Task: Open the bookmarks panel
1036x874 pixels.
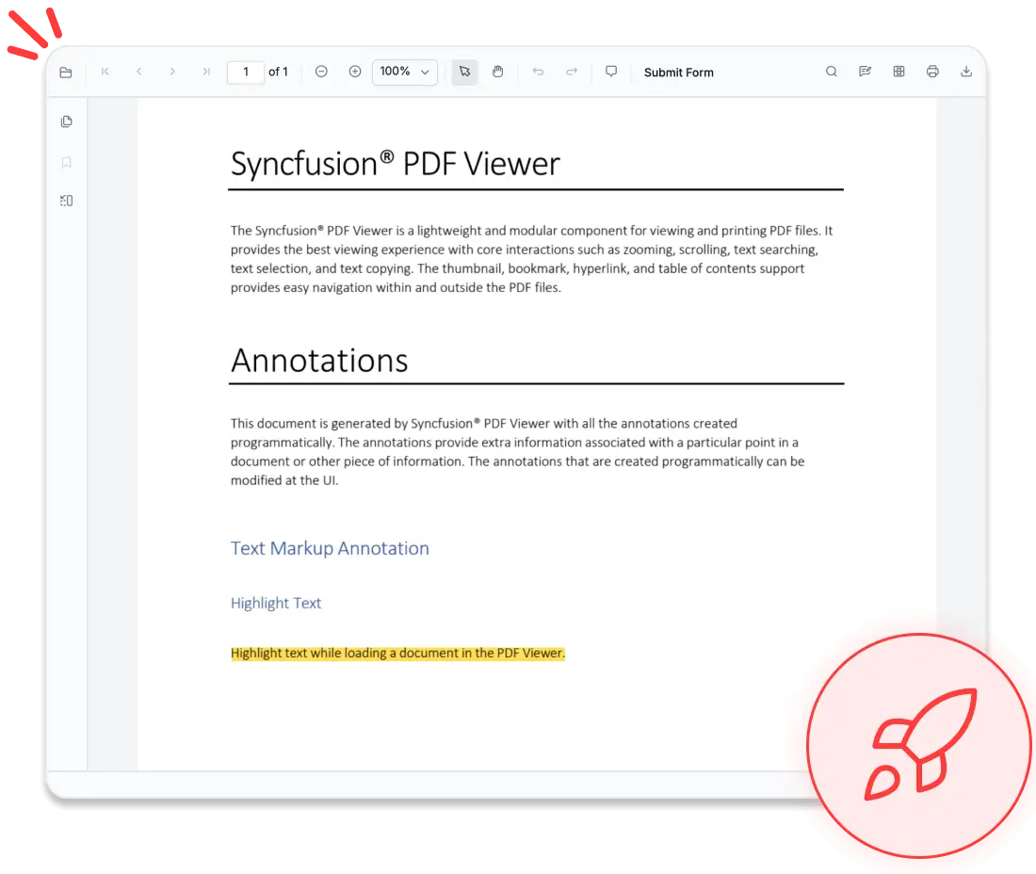Action: (66, 163)
